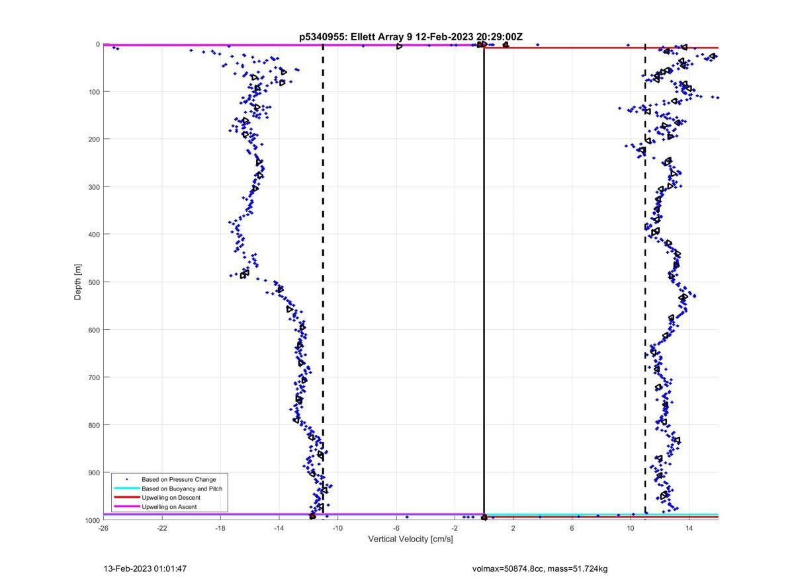Click the depth tick label 300
The height and width of the screenshot is (585, 794).
pyautogui.click(x=94, y=187)
